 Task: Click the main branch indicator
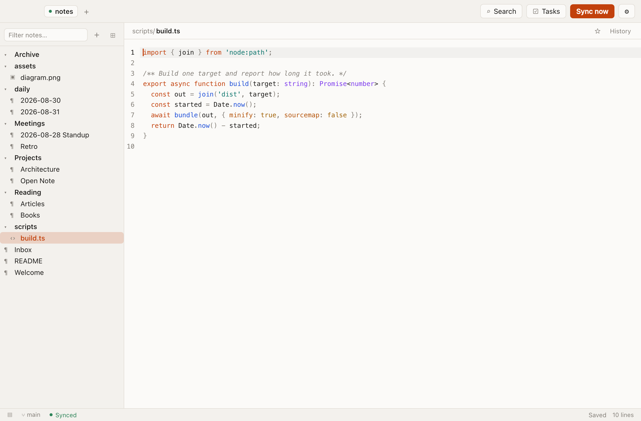tap(31, 415)
